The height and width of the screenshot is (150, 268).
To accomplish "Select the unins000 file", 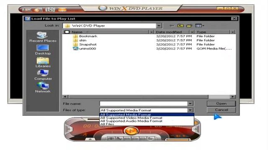I will coord(85,49).
